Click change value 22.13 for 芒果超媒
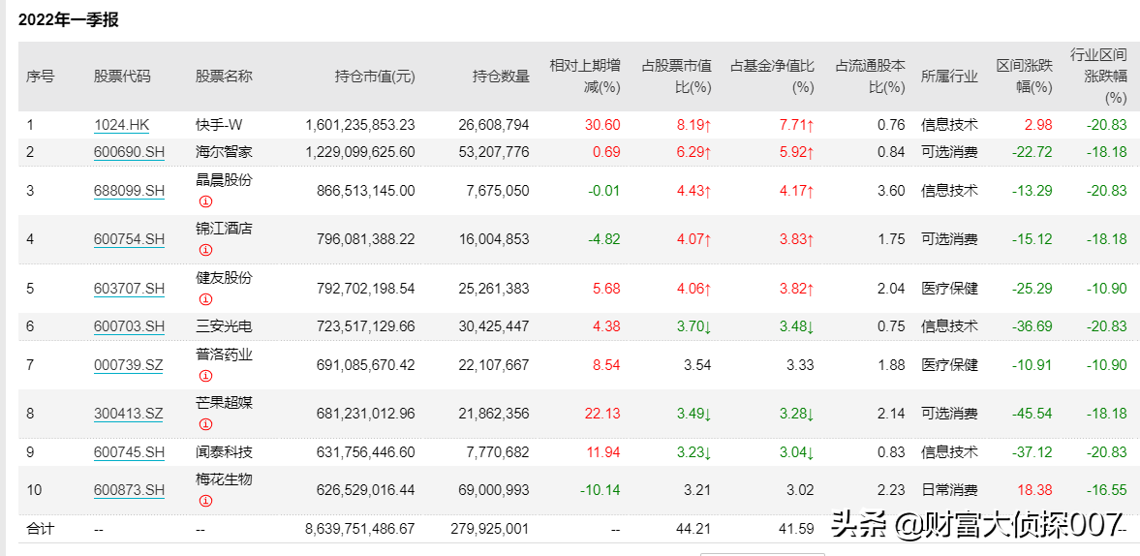The height and width of the screenshot is (556, 1140). click(603, 414)
